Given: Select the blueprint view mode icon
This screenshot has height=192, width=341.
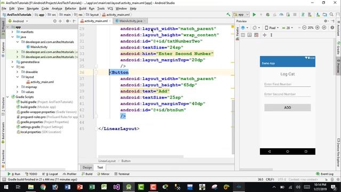Looking at the screenshot, I should point(249,35).
